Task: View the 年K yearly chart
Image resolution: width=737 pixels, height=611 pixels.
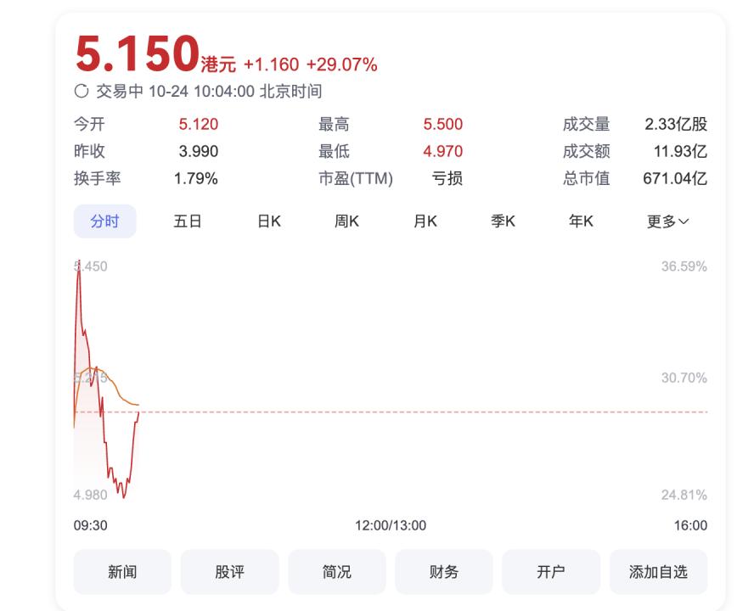Action: pos(582,221)
